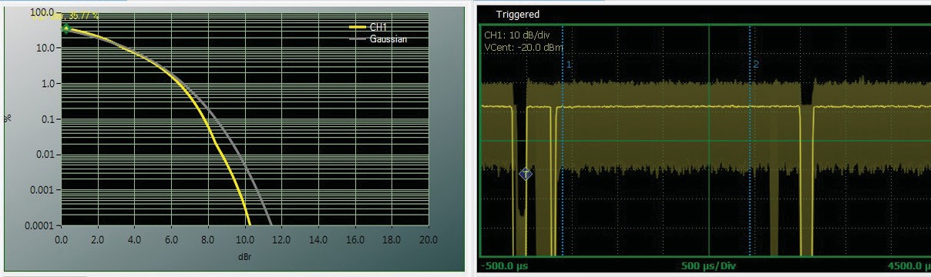Click the Gaussian legend entry
Image resolution: width=931 pixels, height=277 pixels.
tap(378, 38)
